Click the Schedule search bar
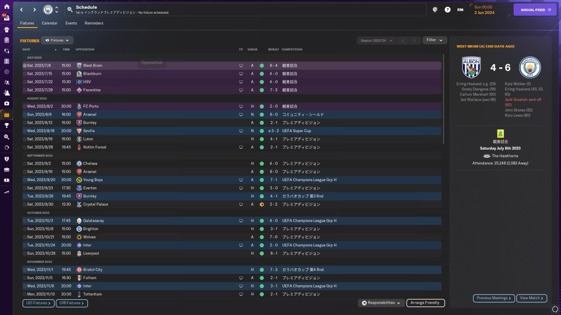 (245, 10)
